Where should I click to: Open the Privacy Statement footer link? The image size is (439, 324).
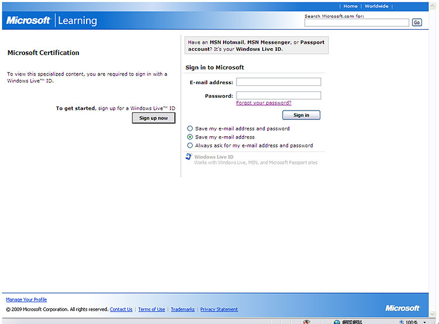click(219, 309)
